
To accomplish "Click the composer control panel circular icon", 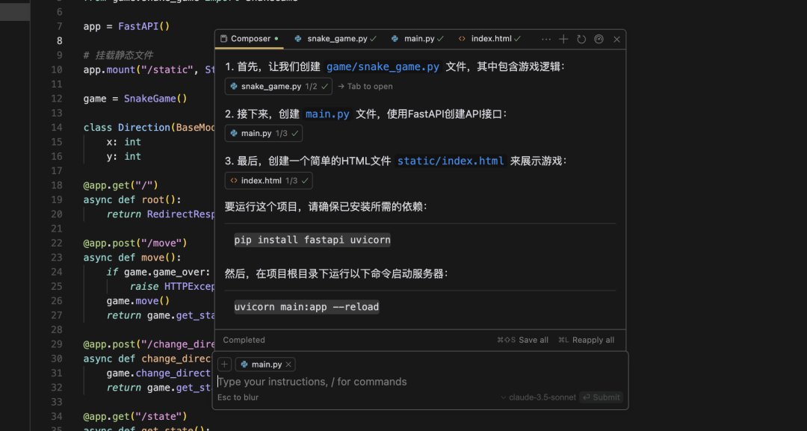I will pos(599,39).
